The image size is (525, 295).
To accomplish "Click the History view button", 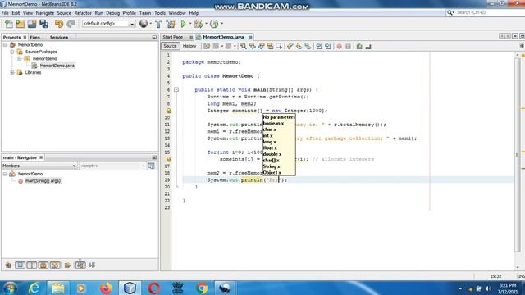I will 189,46.
